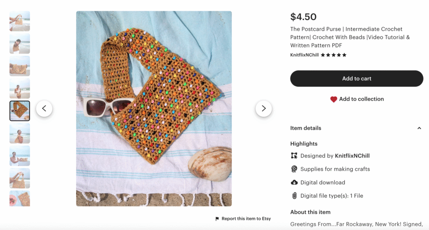429x230 pixels.
Task: Click Report this item to Etsy
Action: [246, 219]
